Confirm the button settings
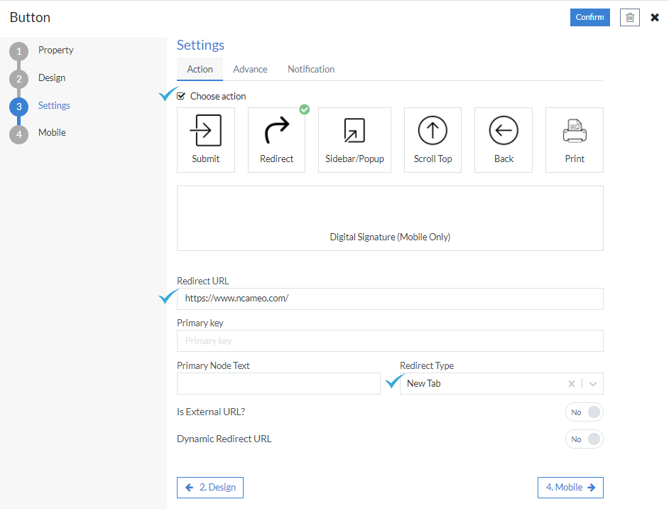 pyautogui.click(x=589, y=17)
